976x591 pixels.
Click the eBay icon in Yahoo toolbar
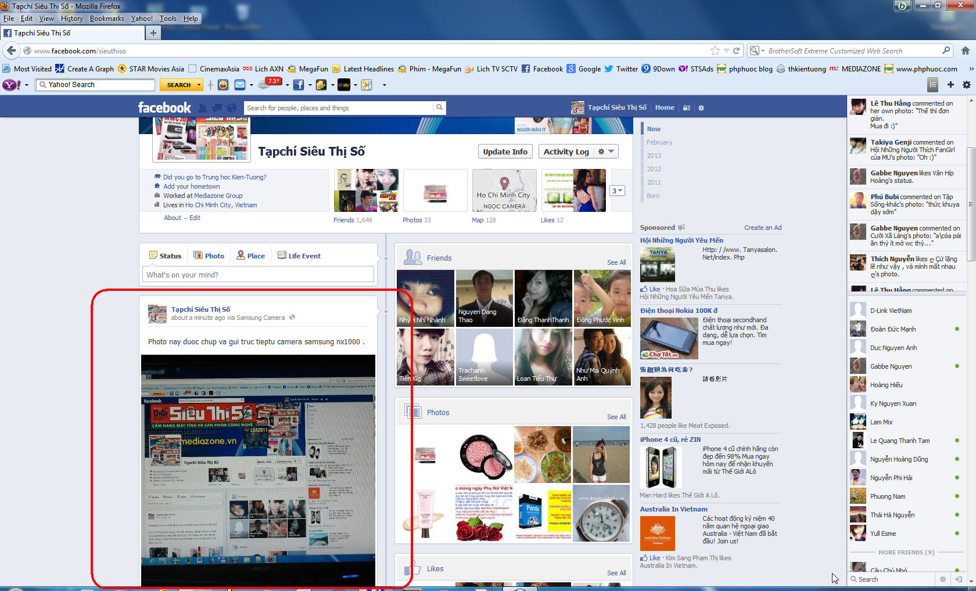tap(343, 85)
